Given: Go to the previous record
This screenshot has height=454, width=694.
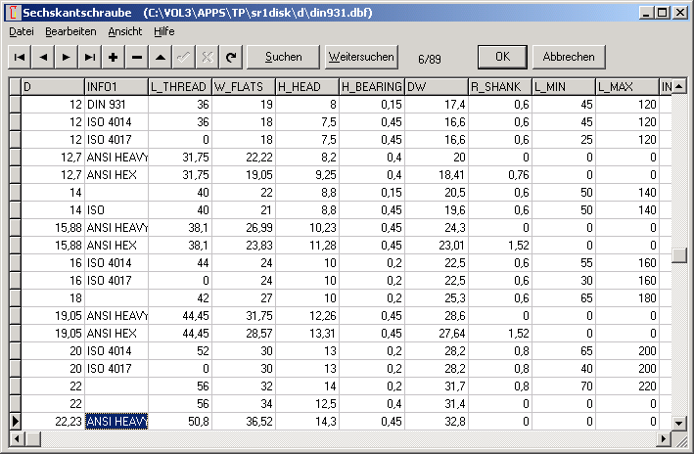Looking at the screenshot, I should pyautogui.click(x=44, y=57).
